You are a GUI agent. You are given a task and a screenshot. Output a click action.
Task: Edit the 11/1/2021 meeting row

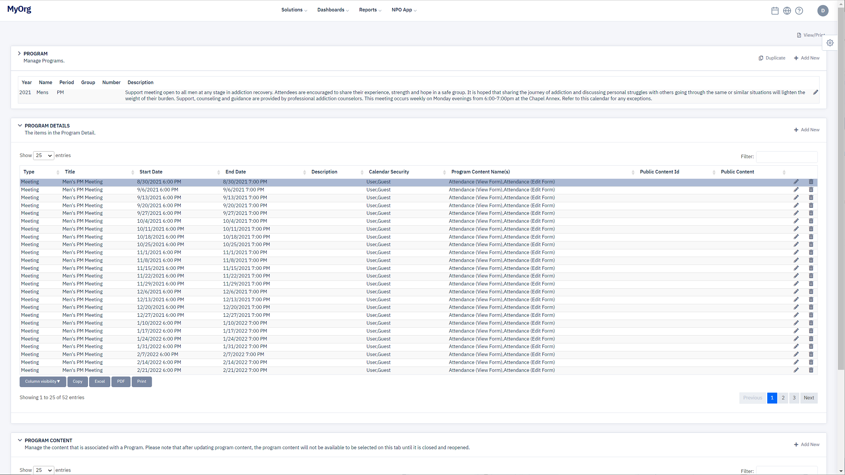click(796, 252)
